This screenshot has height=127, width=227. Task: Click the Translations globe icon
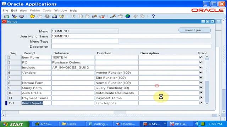click(128, 16)
